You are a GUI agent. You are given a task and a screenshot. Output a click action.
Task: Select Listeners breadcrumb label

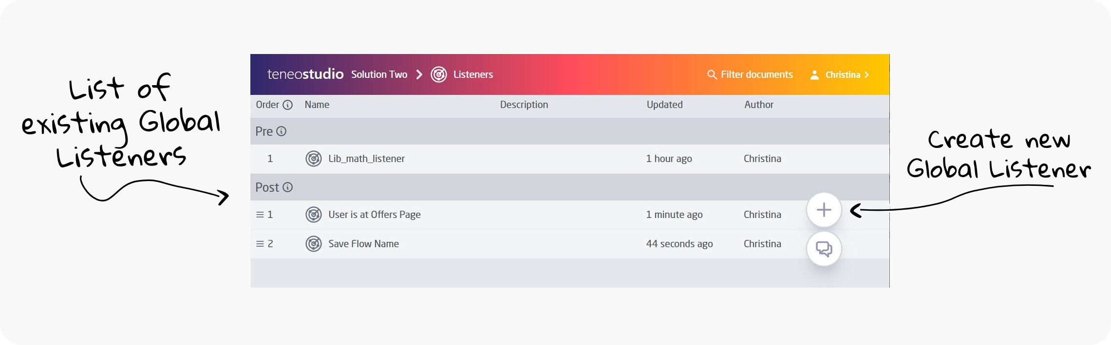(x=473, y=74)
